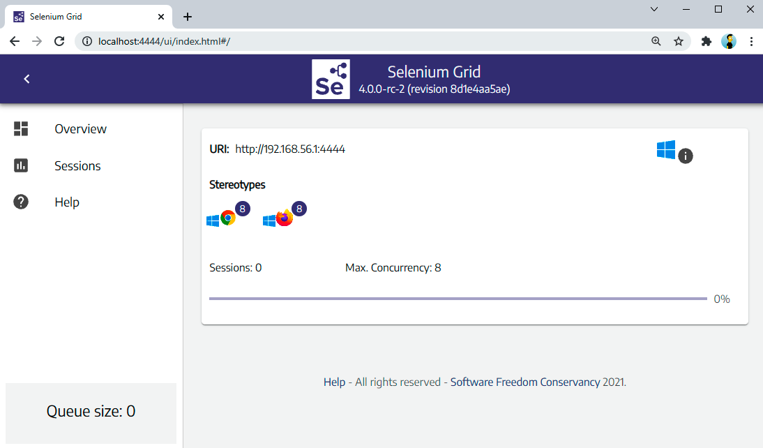Select Overview in the sidebar
Screen dimensions: 763x448
[x=80, y=129]
